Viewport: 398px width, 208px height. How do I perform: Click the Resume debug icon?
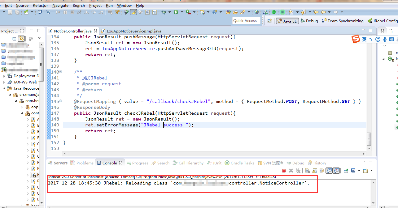click(x=58, y=12)
